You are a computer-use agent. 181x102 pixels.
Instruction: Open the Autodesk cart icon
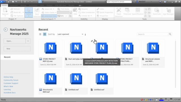(x=160, y=2)
